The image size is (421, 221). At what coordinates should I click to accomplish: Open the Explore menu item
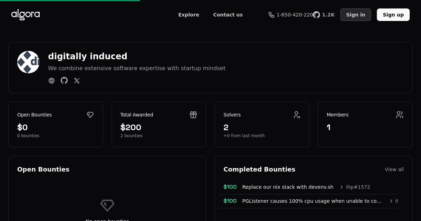[188, 15]
